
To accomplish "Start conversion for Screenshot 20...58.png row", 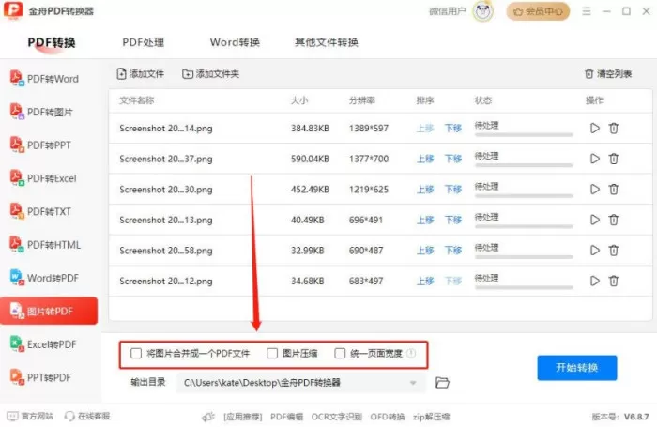I will point(594,251).
